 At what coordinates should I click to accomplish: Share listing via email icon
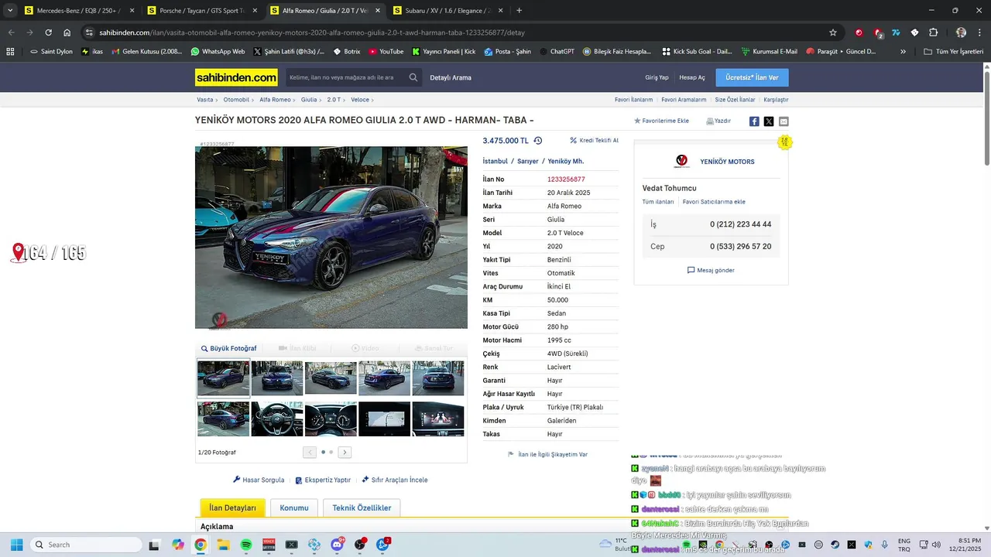[x=784, y=121]
